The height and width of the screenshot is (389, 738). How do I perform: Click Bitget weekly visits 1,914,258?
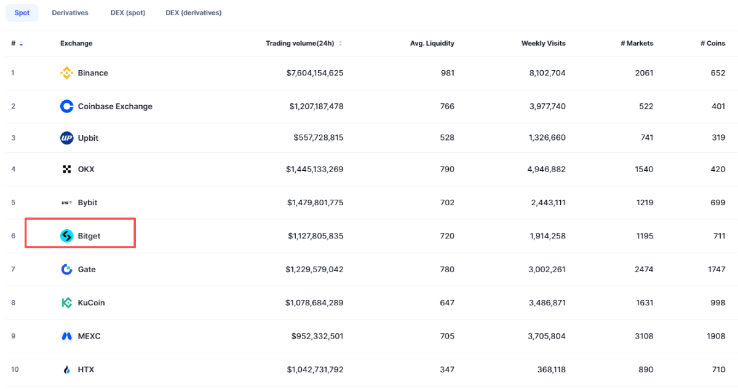click(548, 236)
